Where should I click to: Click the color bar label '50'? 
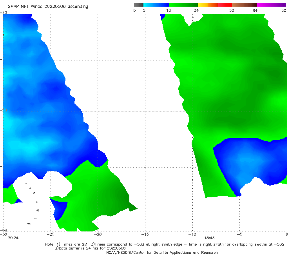(232, 10)
